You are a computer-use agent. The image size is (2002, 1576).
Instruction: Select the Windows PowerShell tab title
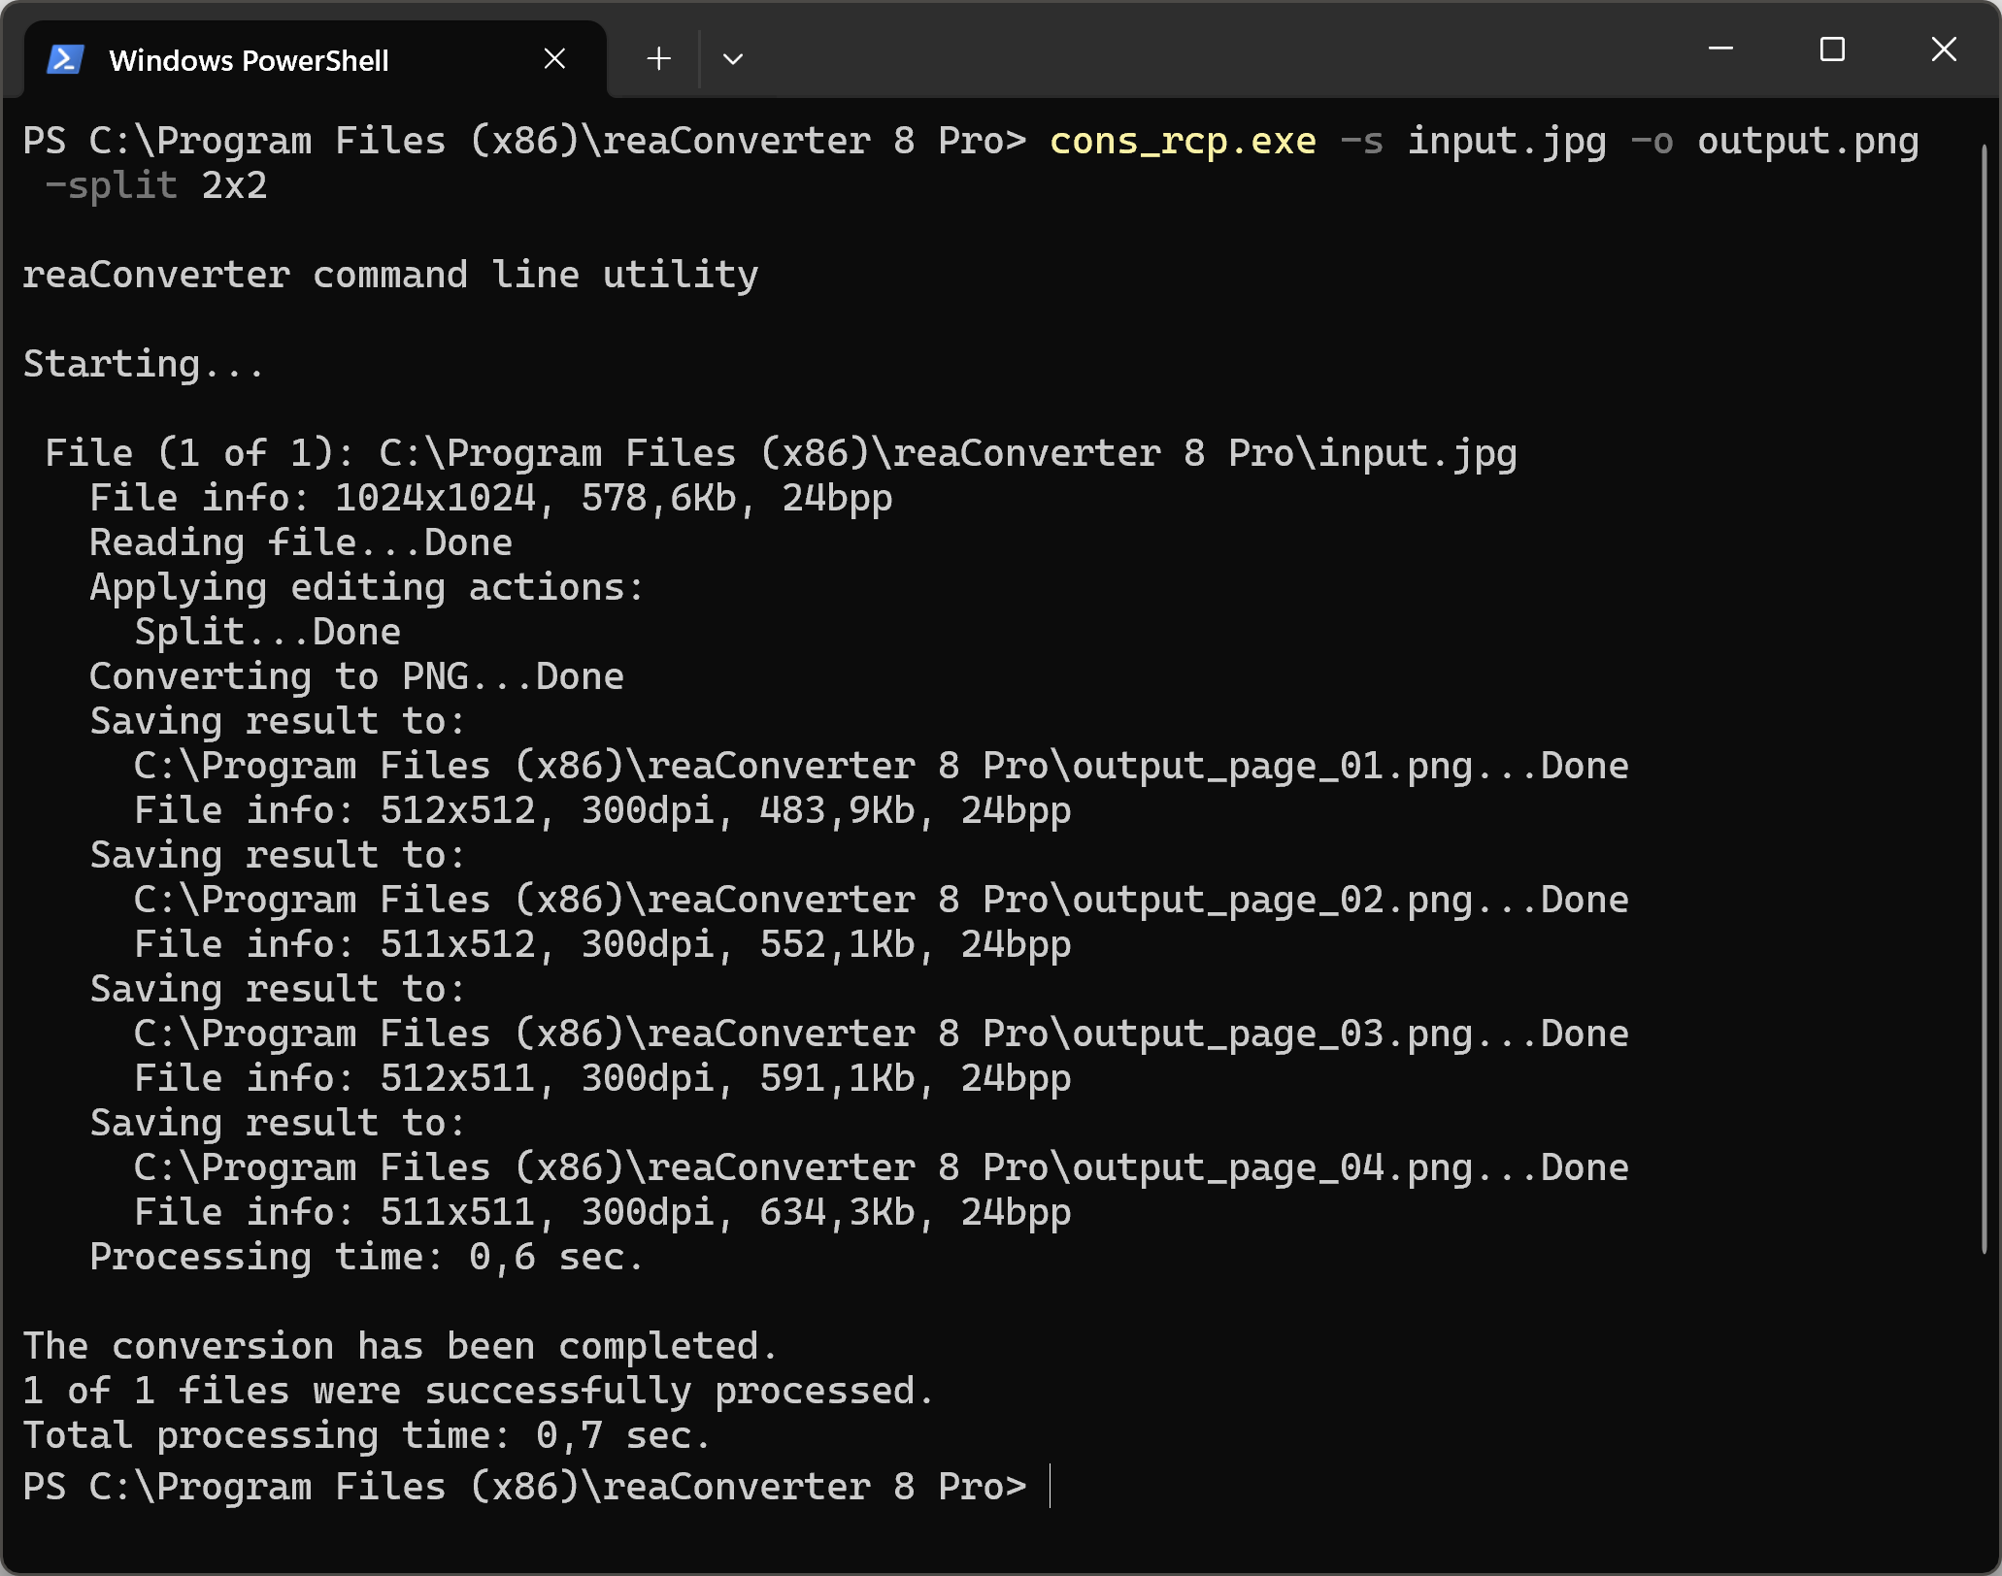point(249,60)
